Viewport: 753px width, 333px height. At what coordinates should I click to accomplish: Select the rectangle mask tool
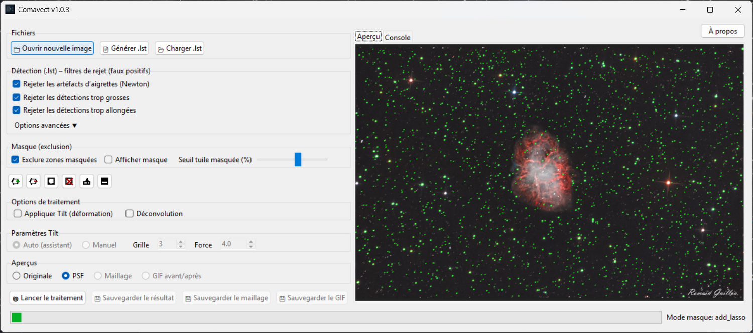(51, 181)
